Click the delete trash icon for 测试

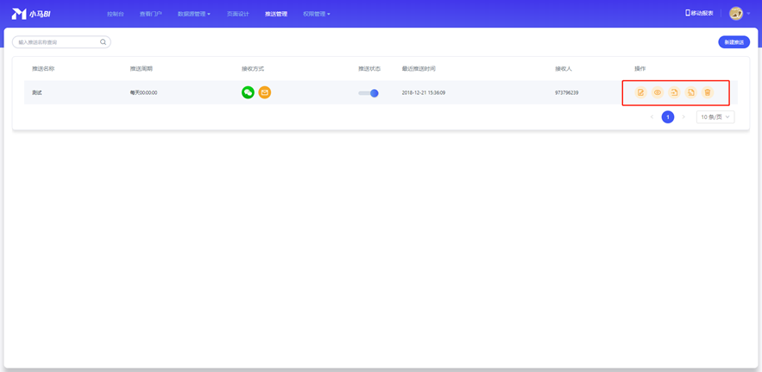click(708, 92)
